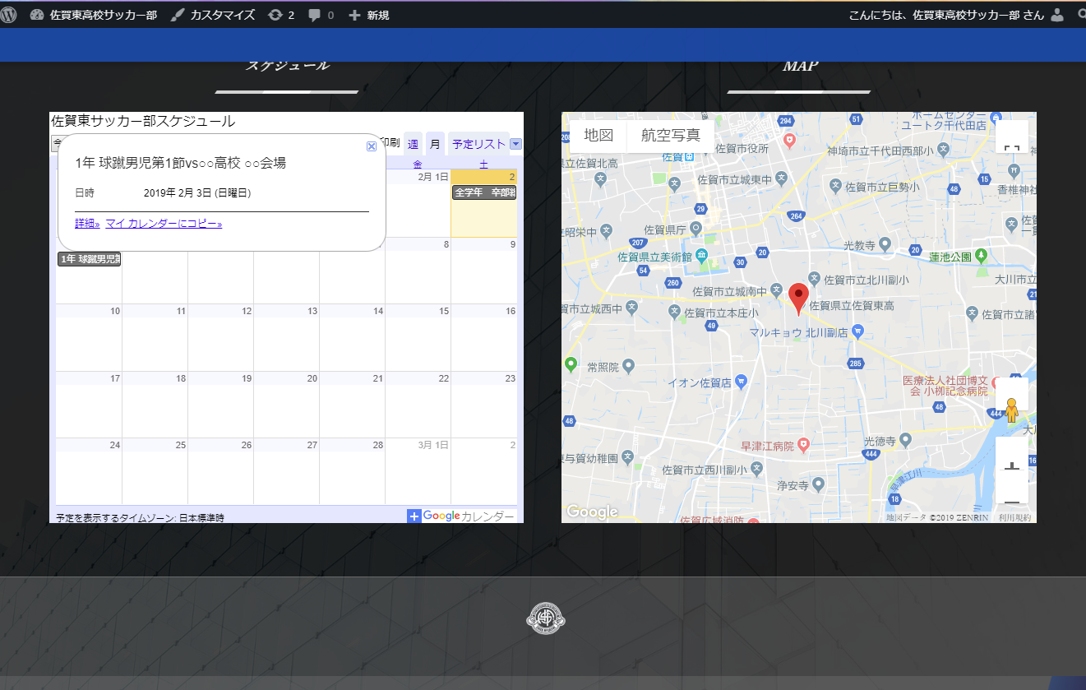Screen dimensions: 1086x690
Task: Click the MAP section heading
Action: tap(800, 66)
